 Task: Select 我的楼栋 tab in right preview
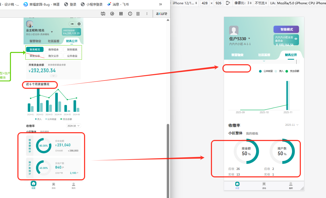click(x=252, y=134)
